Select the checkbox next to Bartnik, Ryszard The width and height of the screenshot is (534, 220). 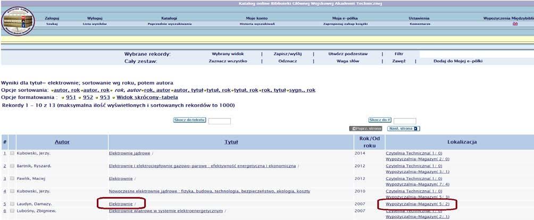click(x=12, y=166)
